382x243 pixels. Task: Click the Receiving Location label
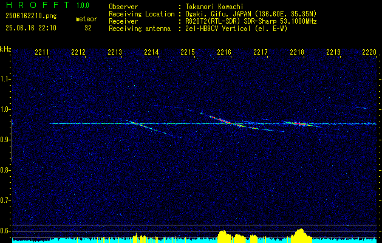tap(142, 14)
